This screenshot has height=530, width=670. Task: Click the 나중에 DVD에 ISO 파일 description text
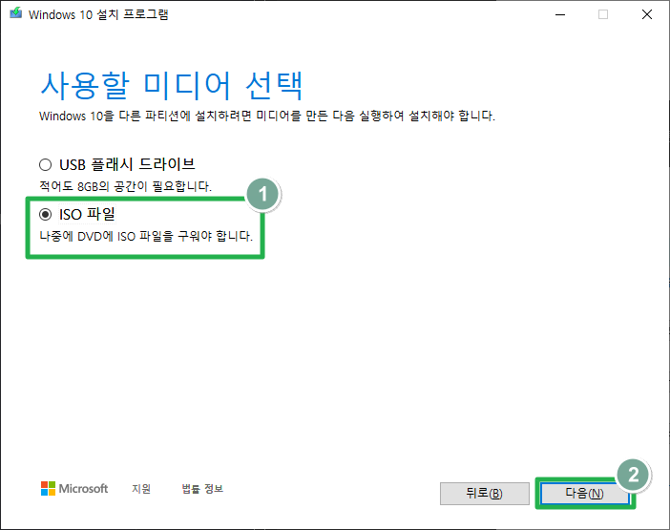[x=143, y=236]
